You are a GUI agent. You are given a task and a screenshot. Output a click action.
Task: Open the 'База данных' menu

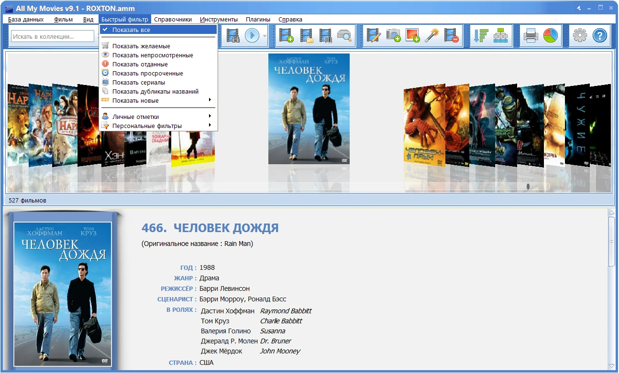26,19
